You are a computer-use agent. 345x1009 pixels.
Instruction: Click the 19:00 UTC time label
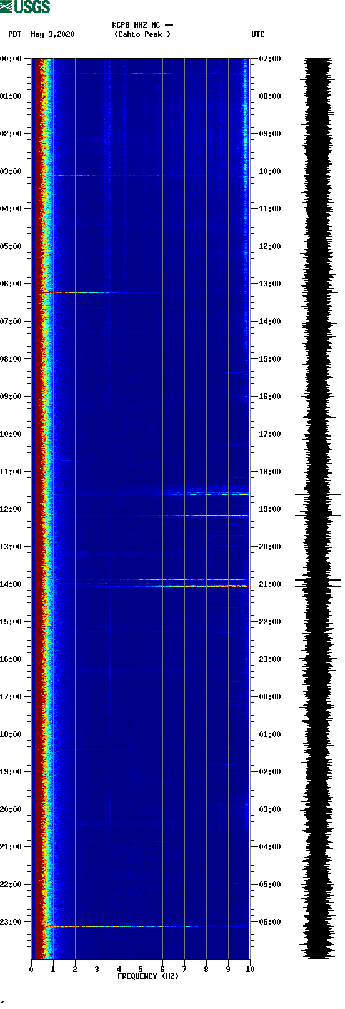270,509
